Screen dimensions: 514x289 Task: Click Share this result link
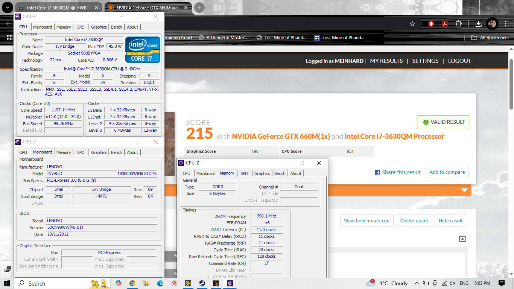point(401,172)
